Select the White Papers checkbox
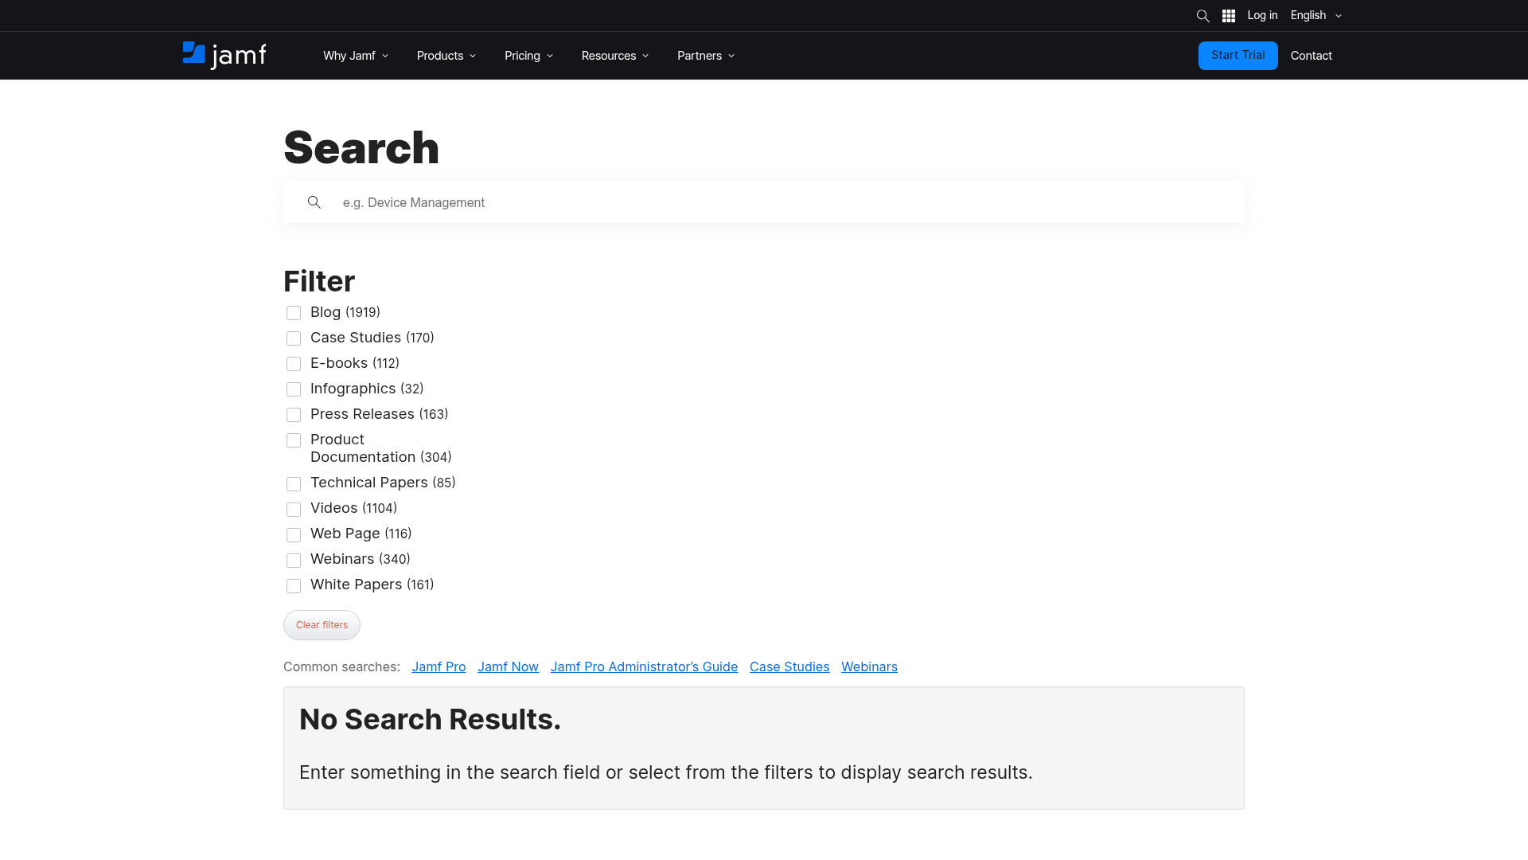The image size is (1528, 860). [x=294, y=586]
